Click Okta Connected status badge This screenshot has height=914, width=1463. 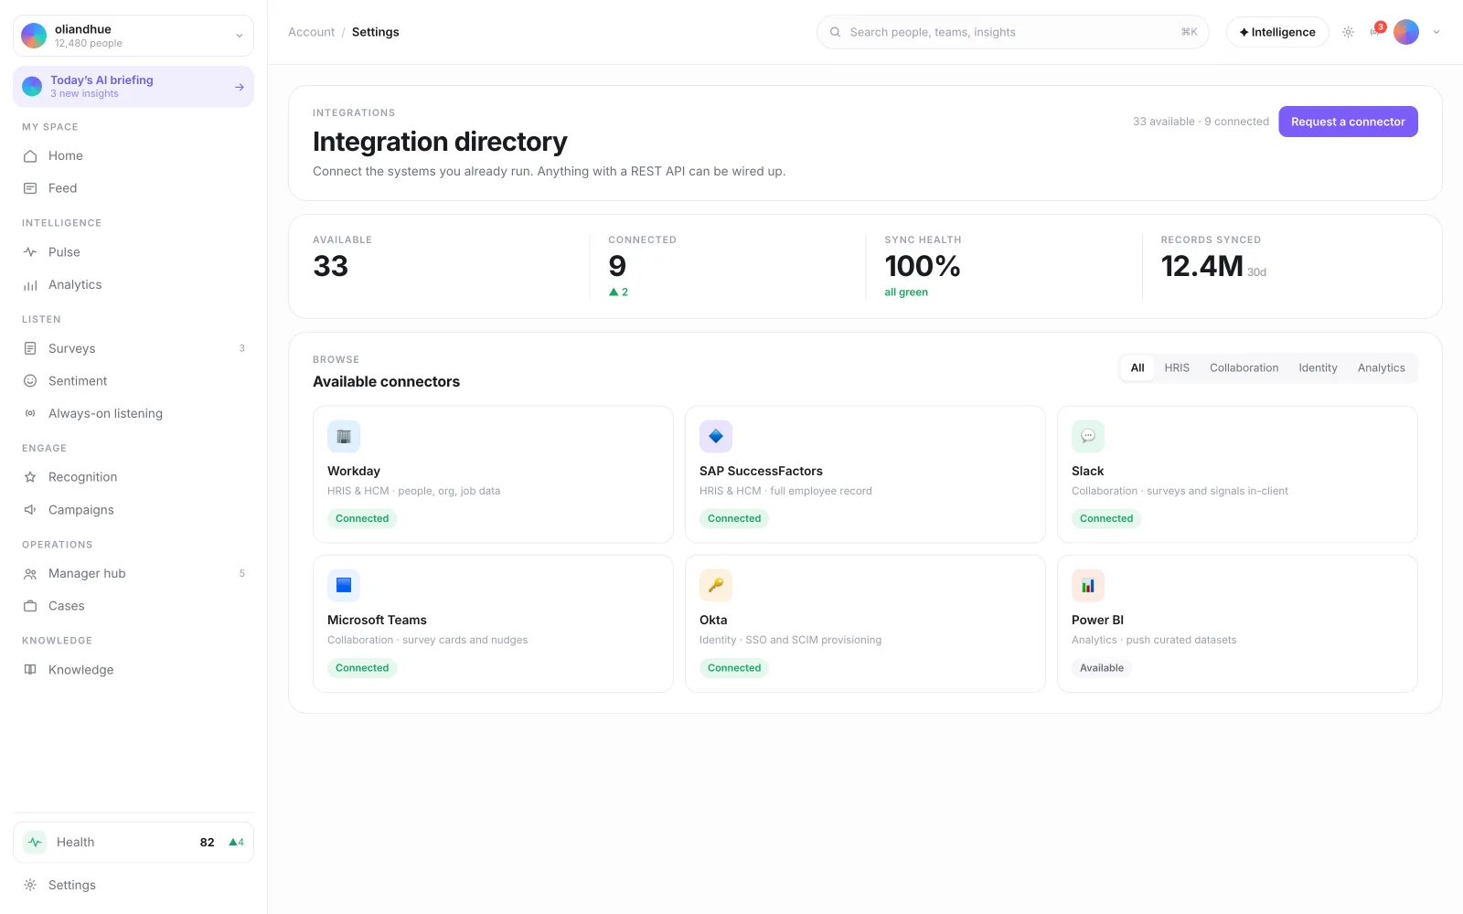click(734, 668)
